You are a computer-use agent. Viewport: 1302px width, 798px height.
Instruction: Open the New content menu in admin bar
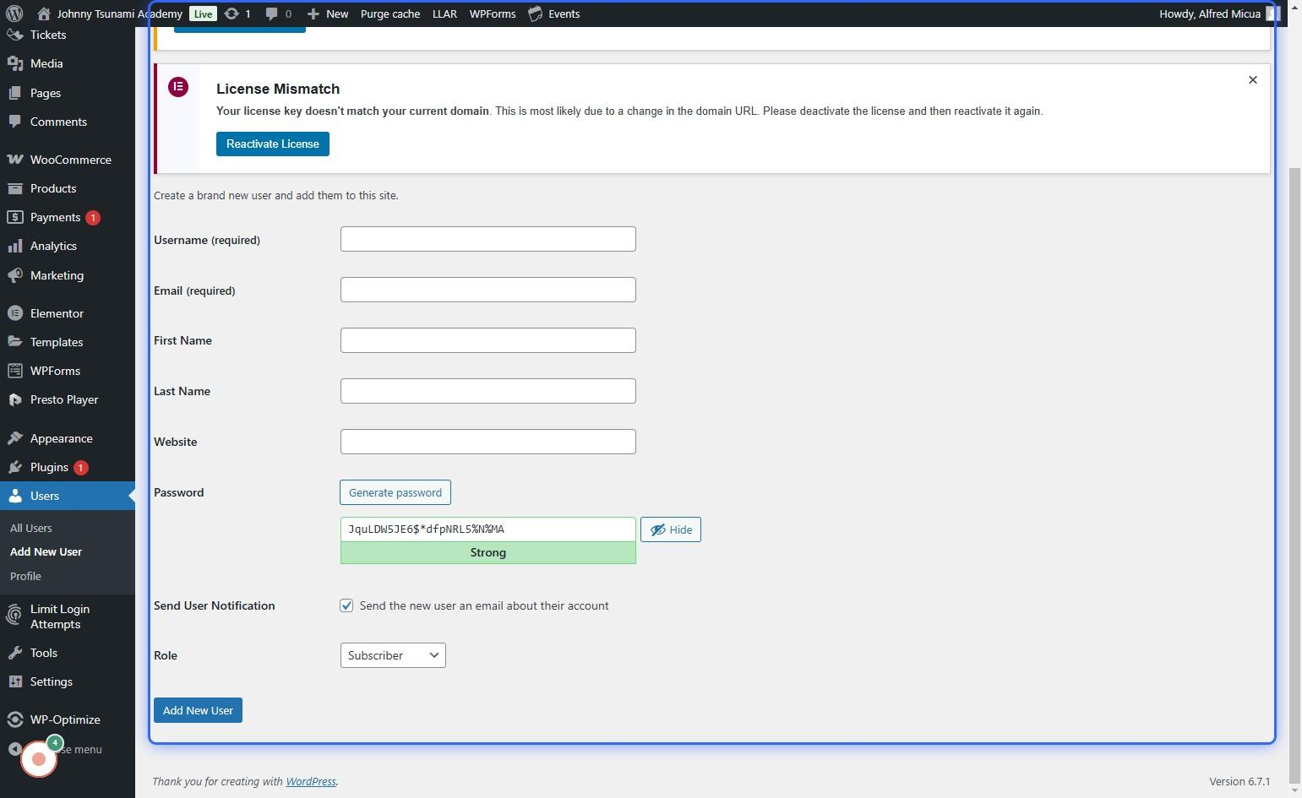pos(328,14)
